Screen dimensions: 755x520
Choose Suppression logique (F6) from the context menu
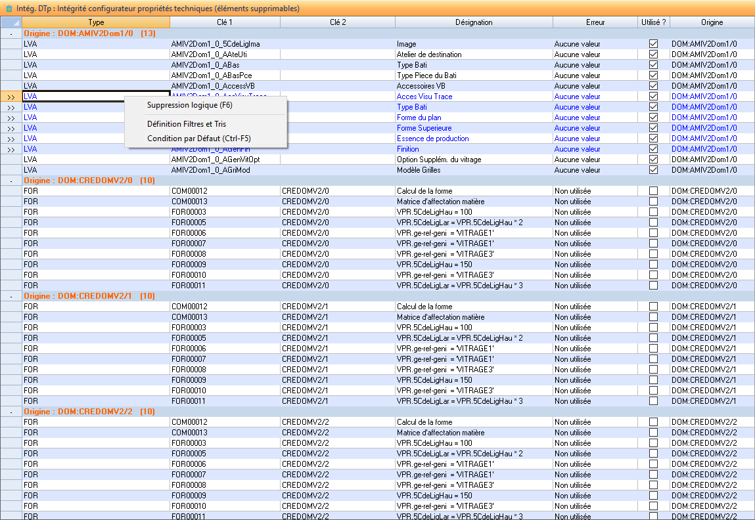tap(189, 105)
